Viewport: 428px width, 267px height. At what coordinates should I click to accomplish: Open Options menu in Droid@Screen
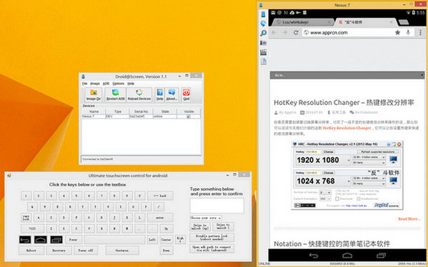click(118, 84)
